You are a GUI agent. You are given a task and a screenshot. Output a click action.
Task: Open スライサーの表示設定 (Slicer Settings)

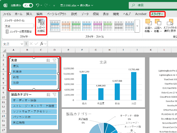point(19,31)
